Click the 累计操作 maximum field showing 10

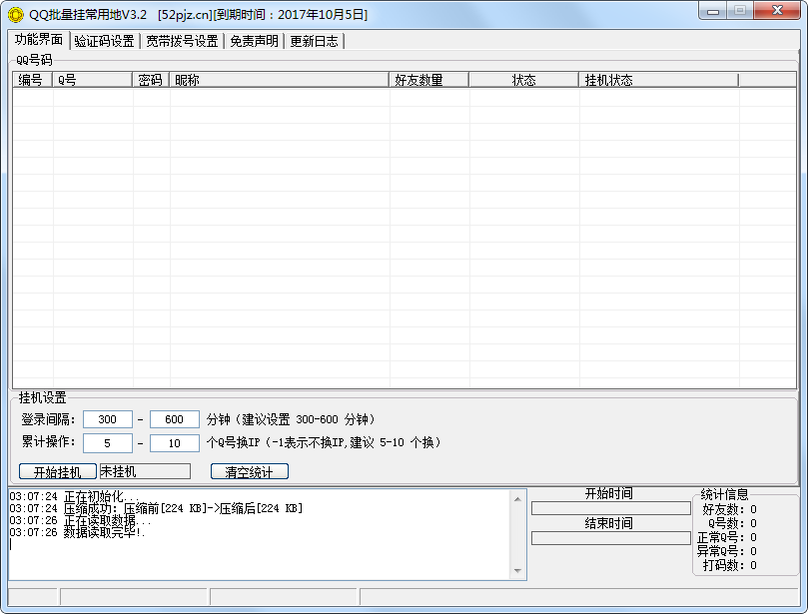(x=175, y=442)
